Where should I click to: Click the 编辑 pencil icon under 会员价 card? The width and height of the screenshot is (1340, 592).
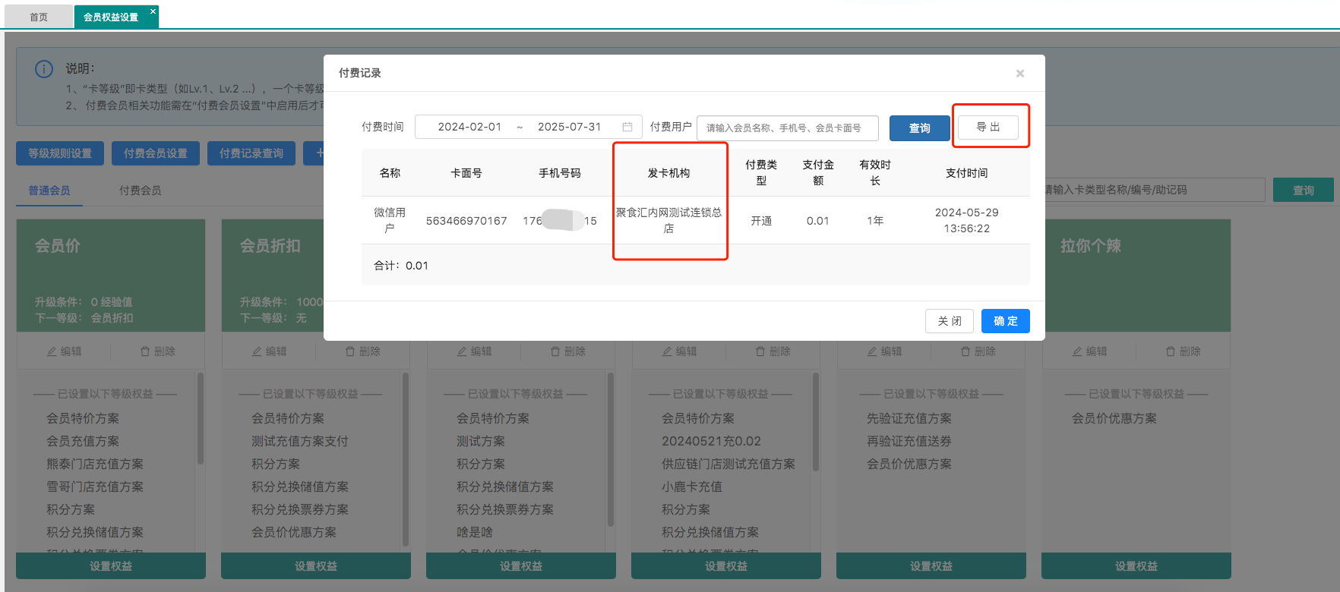pos(52,351)
